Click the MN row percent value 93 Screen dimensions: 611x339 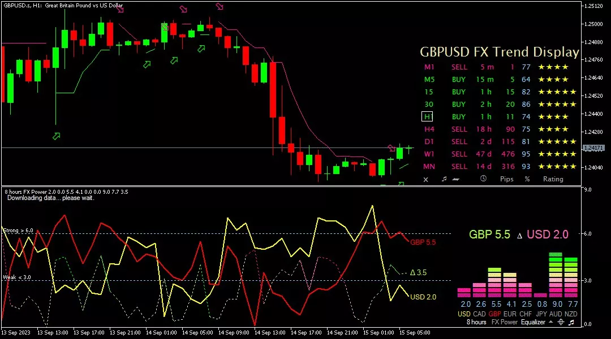point(526,167)
